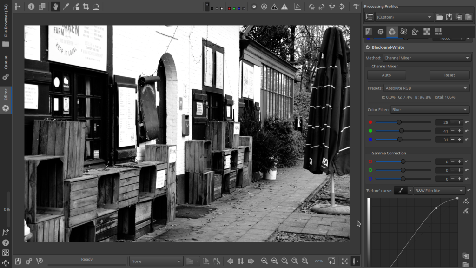Paste processing profile from clipboard
Screen dimensions: 476x268
[x=469, y=17]
